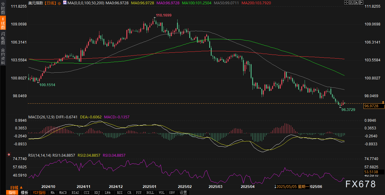Viewport: 385px width, 195px height.
Task: Click the second chart toolbar icon with left-pointing marker
Action: [x=351, y=2]
